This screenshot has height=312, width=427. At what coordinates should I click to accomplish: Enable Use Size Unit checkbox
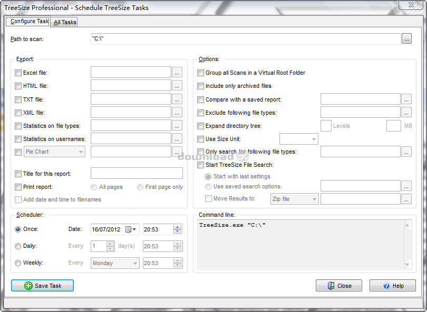[200, 139]
